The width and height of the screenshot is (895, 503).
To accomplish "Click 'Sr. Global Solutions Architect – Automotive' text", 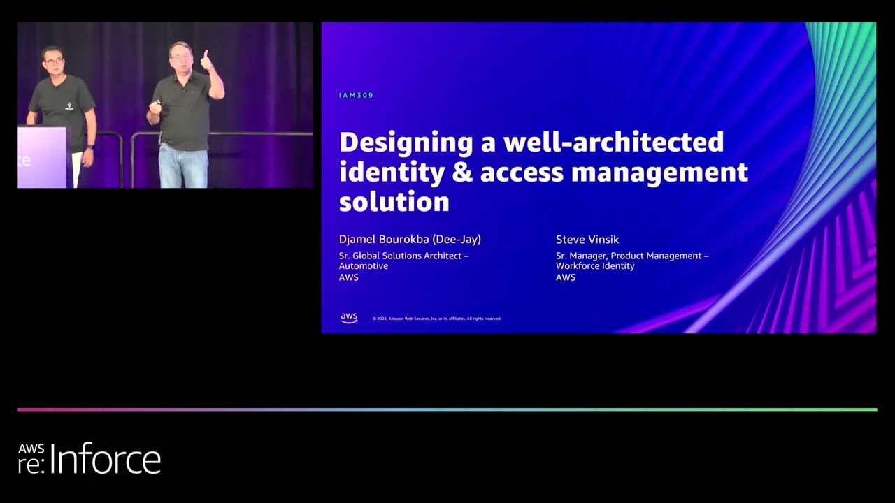I will tap(403, 261).
